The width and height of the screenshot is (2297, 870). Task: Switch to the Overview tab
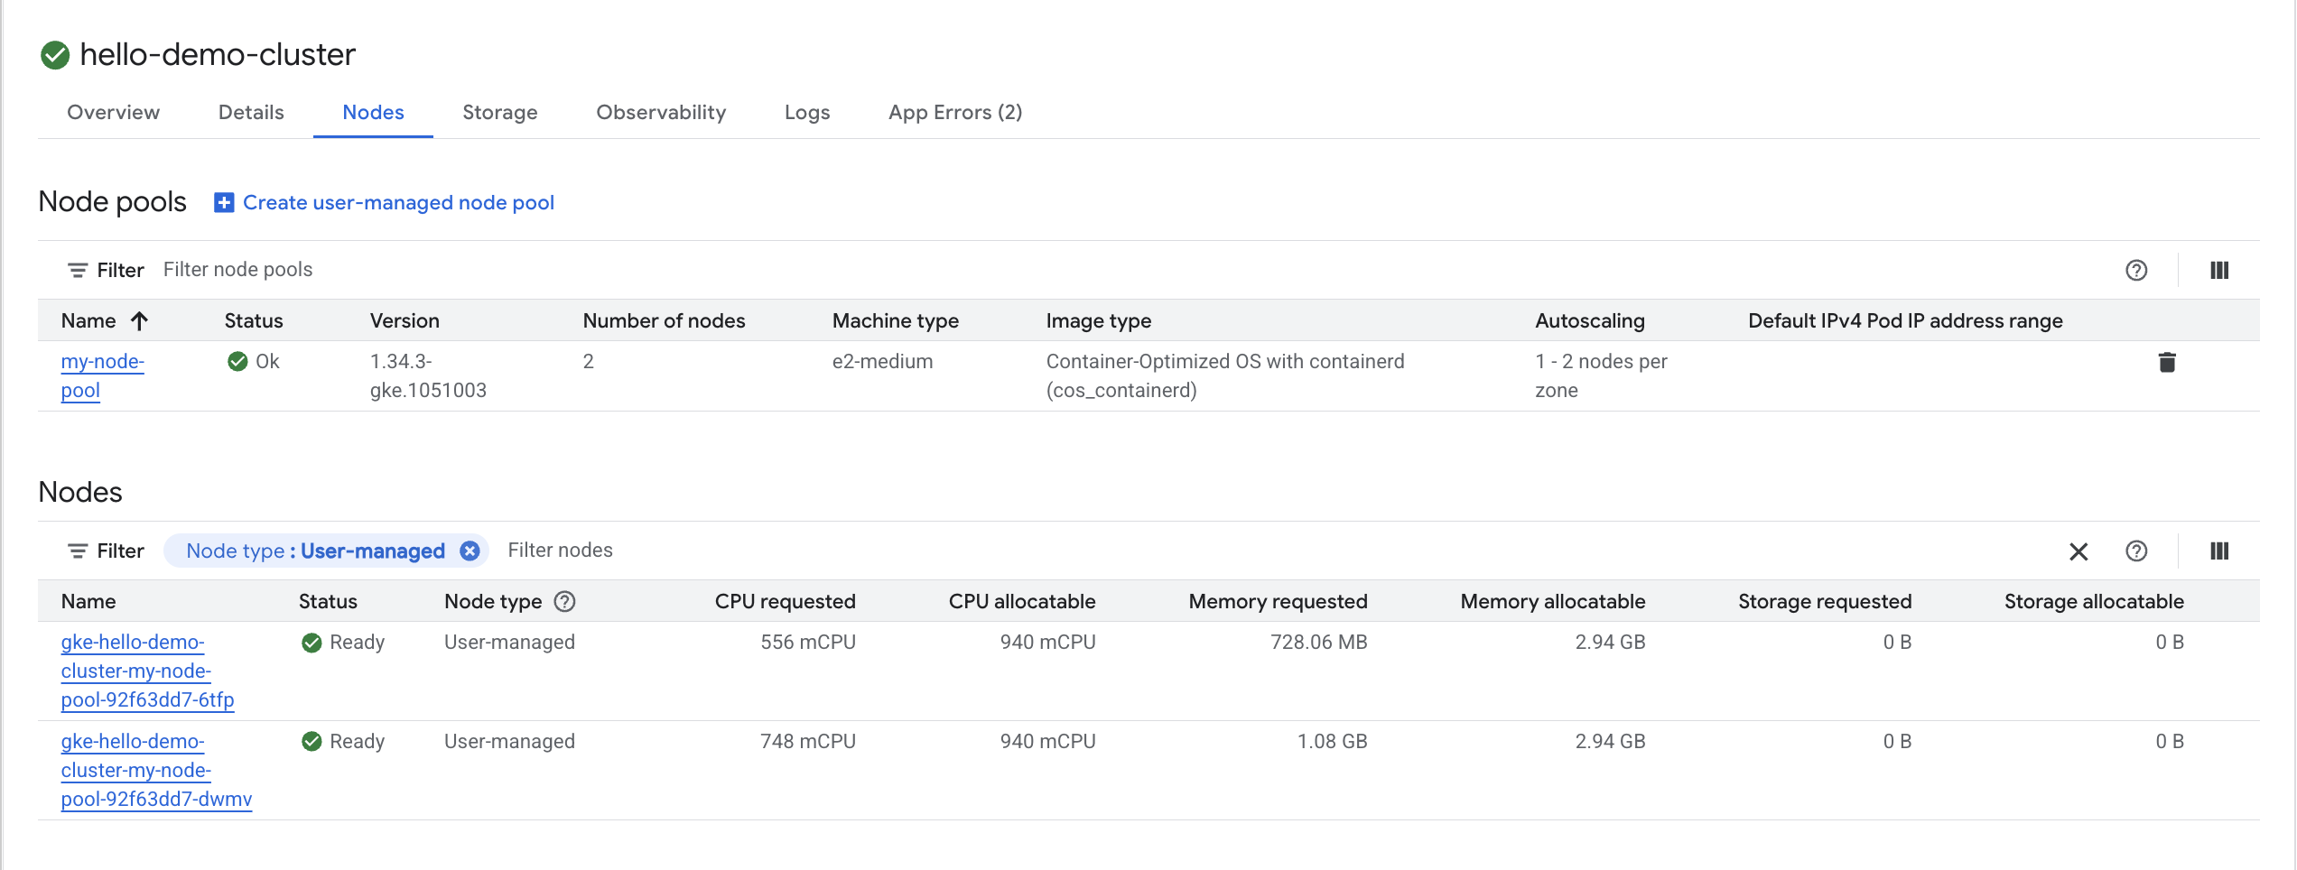click(113, 112)
